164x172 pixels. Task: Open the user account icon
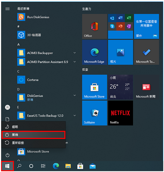click(x=8, y=107)
